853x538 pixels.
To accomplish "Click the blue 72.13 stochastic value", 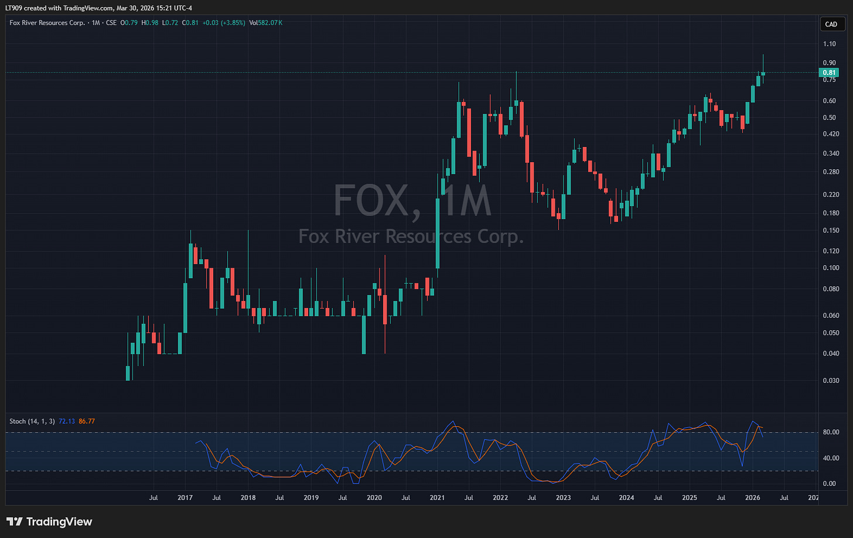I will 67,421.
